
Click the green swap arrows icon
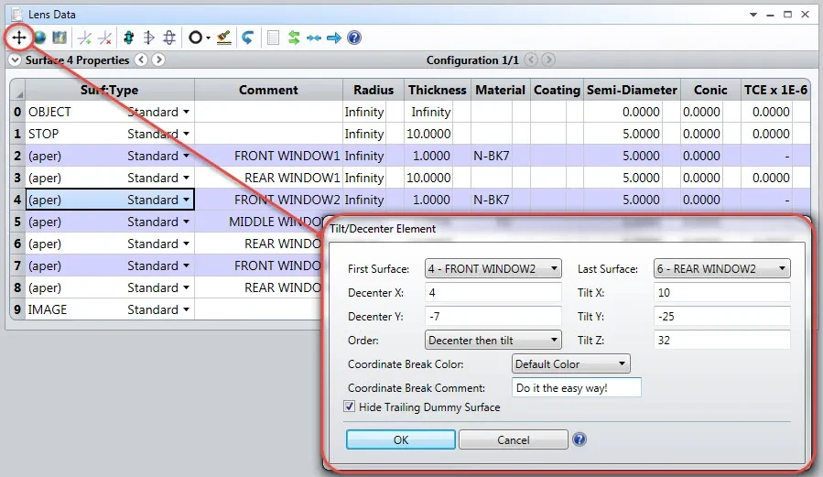pyautogui.click(x=294, y=38)
